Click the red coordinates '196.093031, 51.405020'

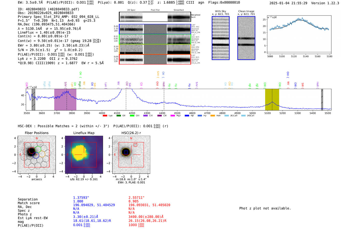point(149,205)
